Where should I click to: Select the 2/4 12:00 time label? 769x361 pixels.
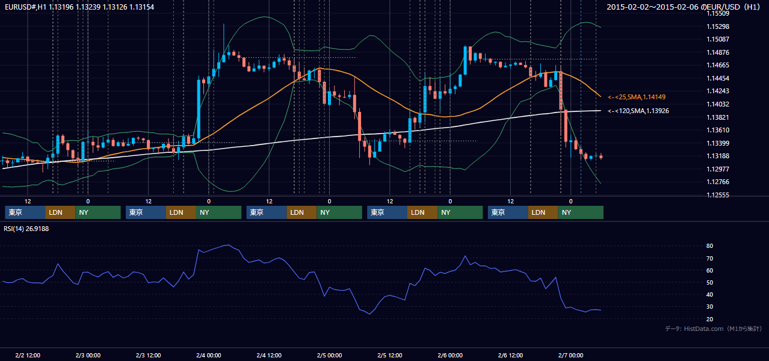tap(270, 355)
